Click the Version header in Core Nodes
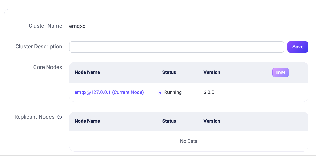Screen dimensions: 316x156 [x=212, y=72]
